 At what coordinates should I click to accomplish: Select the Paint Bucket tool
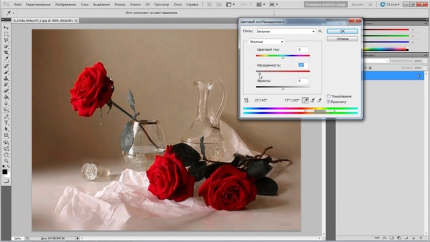coord(6,97)
